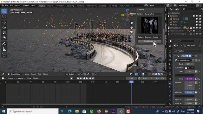203x114 pixels.
Task: Toggle auto keying record button
Action: tap(71, 78)
